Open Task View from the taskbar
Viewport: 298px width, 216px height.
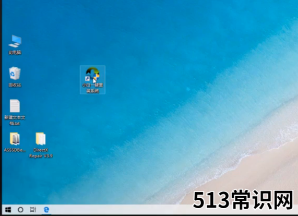[x=33, y=210]
